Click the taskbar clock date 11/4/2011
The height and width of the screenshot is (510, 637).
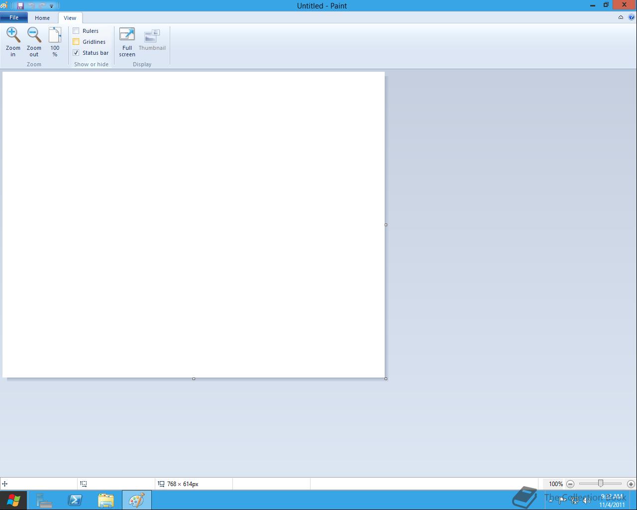click(x=612, y=505)
